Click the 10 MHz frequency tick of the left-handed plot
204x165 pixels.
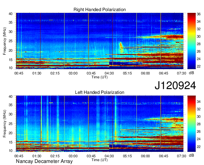tap(10, 151)
